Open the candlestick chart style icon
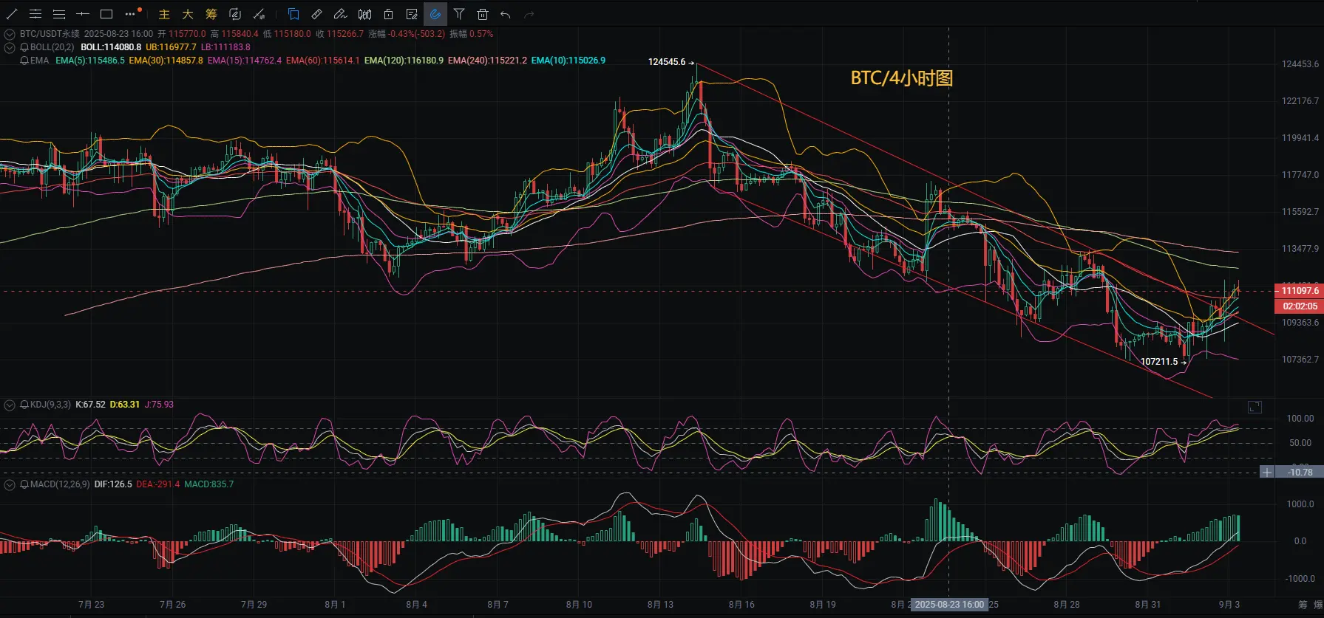 (364, 14)
